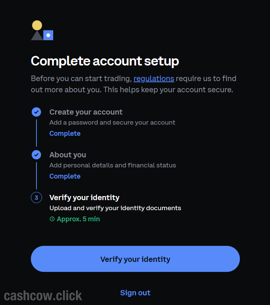This screenshot has height=305, width=270.
Task: Click Complete under Create your account
Action: click(x=65, y=134)
